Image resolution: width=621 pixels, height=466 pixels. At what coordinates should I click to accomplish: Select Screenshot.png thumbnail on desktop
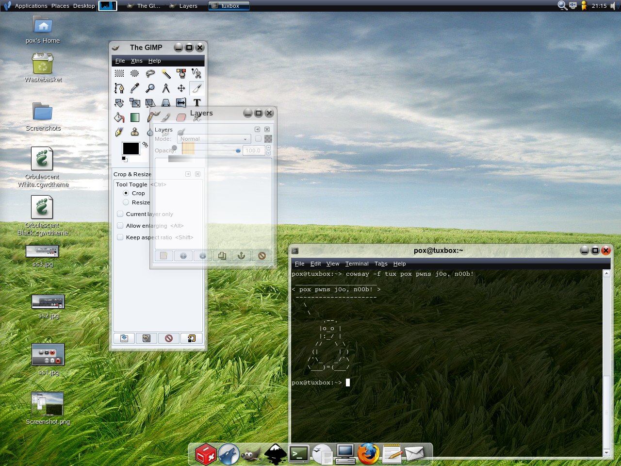tap(48, 404)
